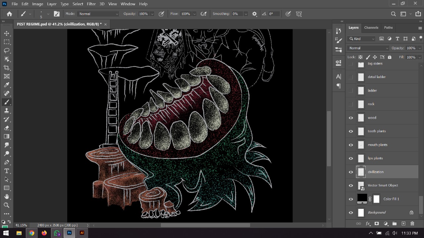Show the ladder layer
This screenshot has height=238, width=424.
[351, 91]
